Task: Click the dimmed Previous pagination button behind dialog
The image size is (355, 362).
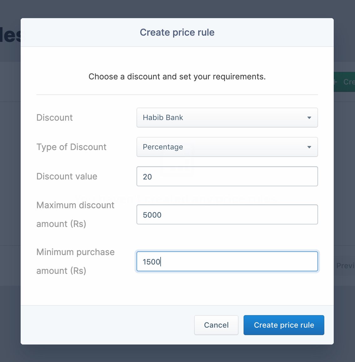Action: 345,266
